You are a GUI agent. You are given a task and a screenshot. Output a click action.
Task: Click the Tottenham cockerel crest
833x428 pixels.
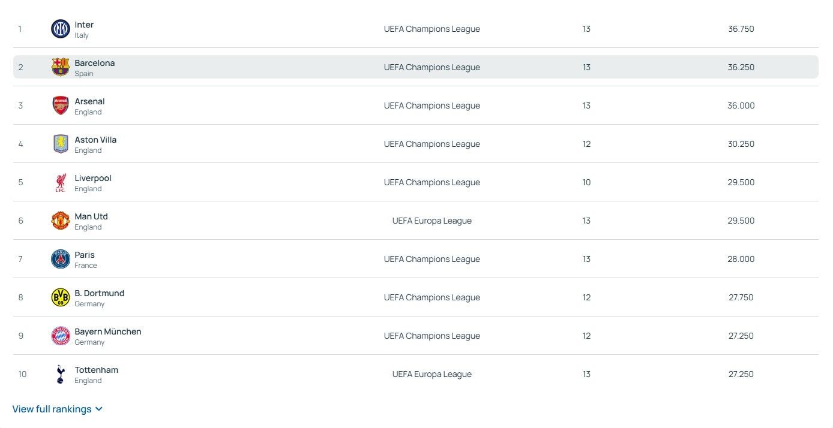[61, 374]
